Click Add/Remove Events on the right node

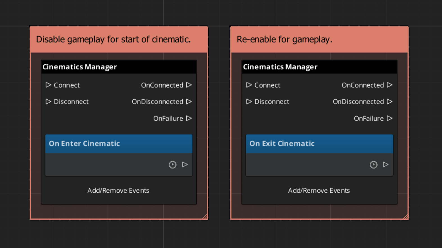(319, 190)
